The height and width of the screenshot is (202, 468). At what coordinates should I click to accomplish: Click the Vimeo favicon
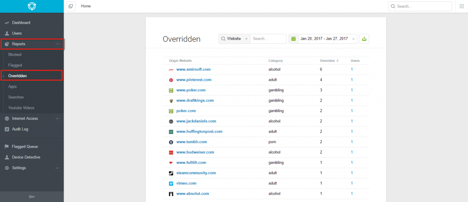click(171, 184)
